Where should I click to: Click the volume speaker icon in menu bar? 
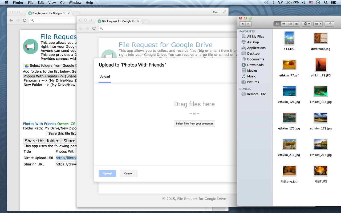(303, 3)
